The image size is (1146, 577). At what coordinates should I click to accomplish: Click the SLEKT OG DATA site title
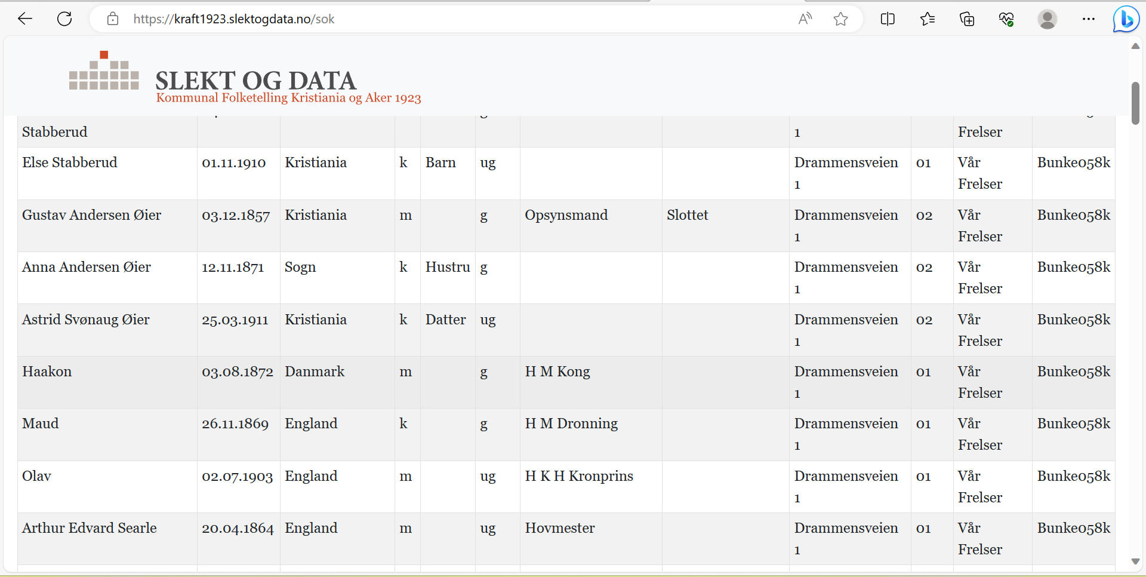pyautogui.click(x=255, y=81)
